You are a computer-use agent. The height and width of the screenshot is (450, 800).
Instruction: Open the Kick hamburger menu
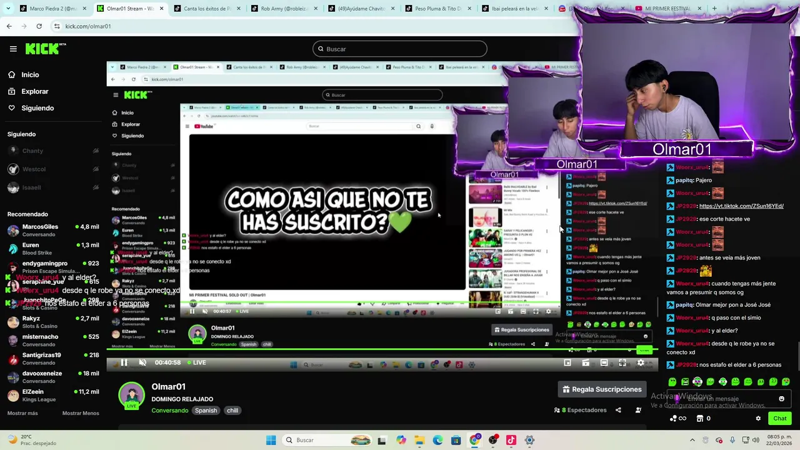coord(13,49)
